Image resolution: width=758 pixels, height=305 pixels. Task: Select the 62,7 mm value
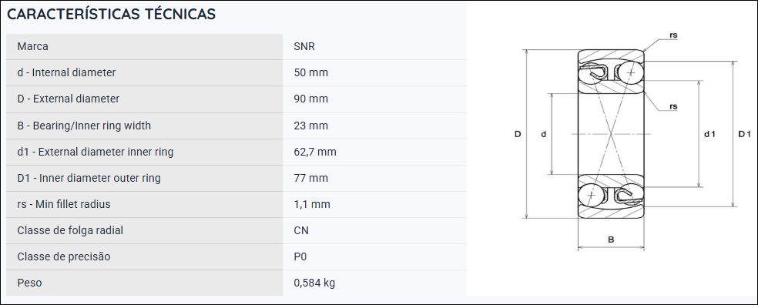pyautogui.click(x=315, y=152)
